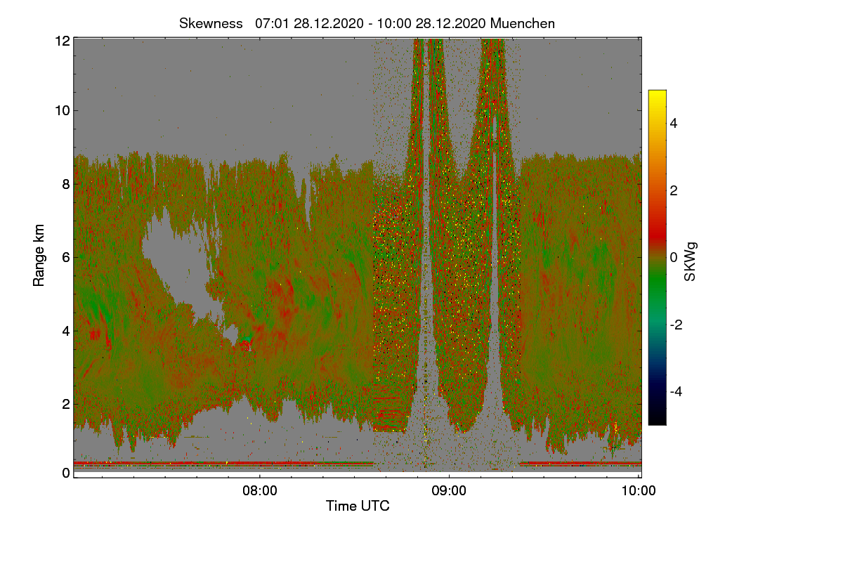Click the Time UTC axis label
This screenshot has width=843, height=562.
click(x=358, y=505)
